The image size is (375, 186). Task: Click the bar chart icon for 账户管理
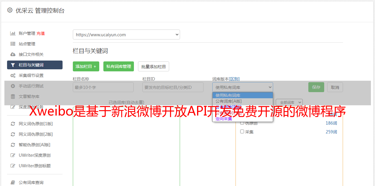pos(13,33)
